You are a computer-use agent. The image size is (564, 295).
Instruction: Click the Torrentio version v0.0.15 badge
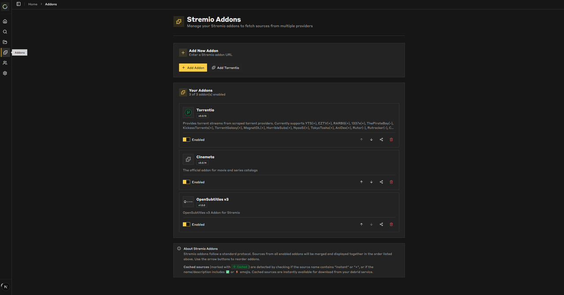tap(202, 116)
